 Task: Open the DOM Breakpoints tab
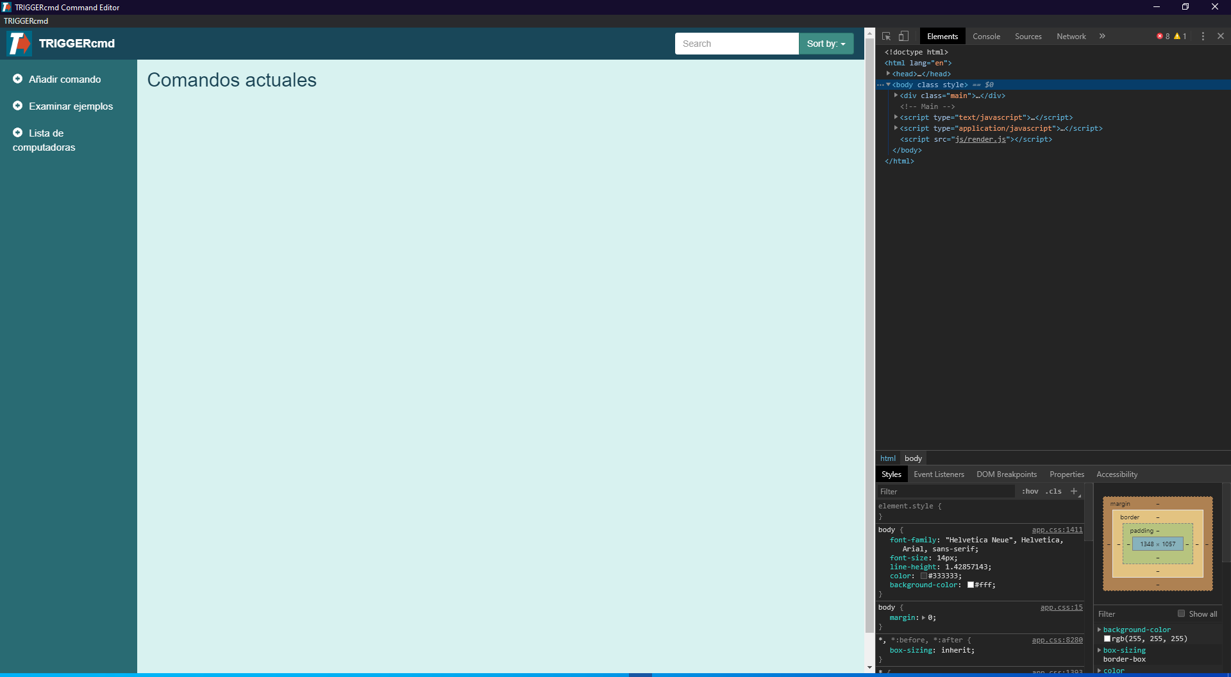click(1007, 474)
